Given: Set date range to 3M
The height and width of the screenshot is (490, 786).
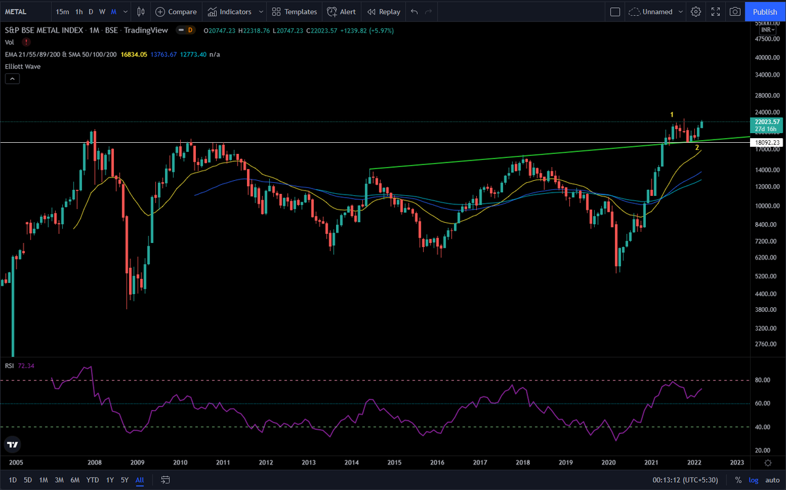Looking at the screenshot, I should [x=59, y=480].
